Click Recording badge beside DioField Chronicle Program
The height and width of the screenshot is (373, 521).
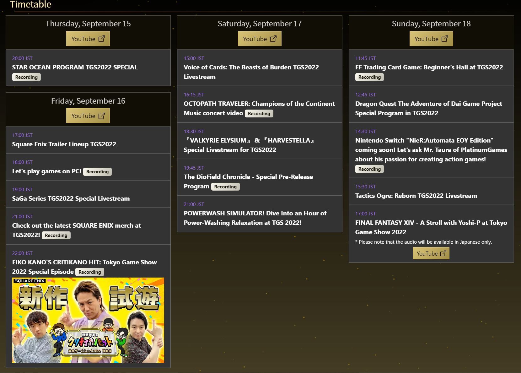click(x=225, y=187)
